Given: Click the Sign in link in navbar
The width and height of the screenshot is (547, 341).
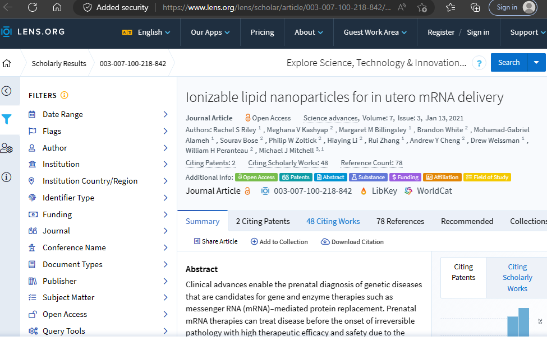Looking at the screenshot, I should [478, 32].
